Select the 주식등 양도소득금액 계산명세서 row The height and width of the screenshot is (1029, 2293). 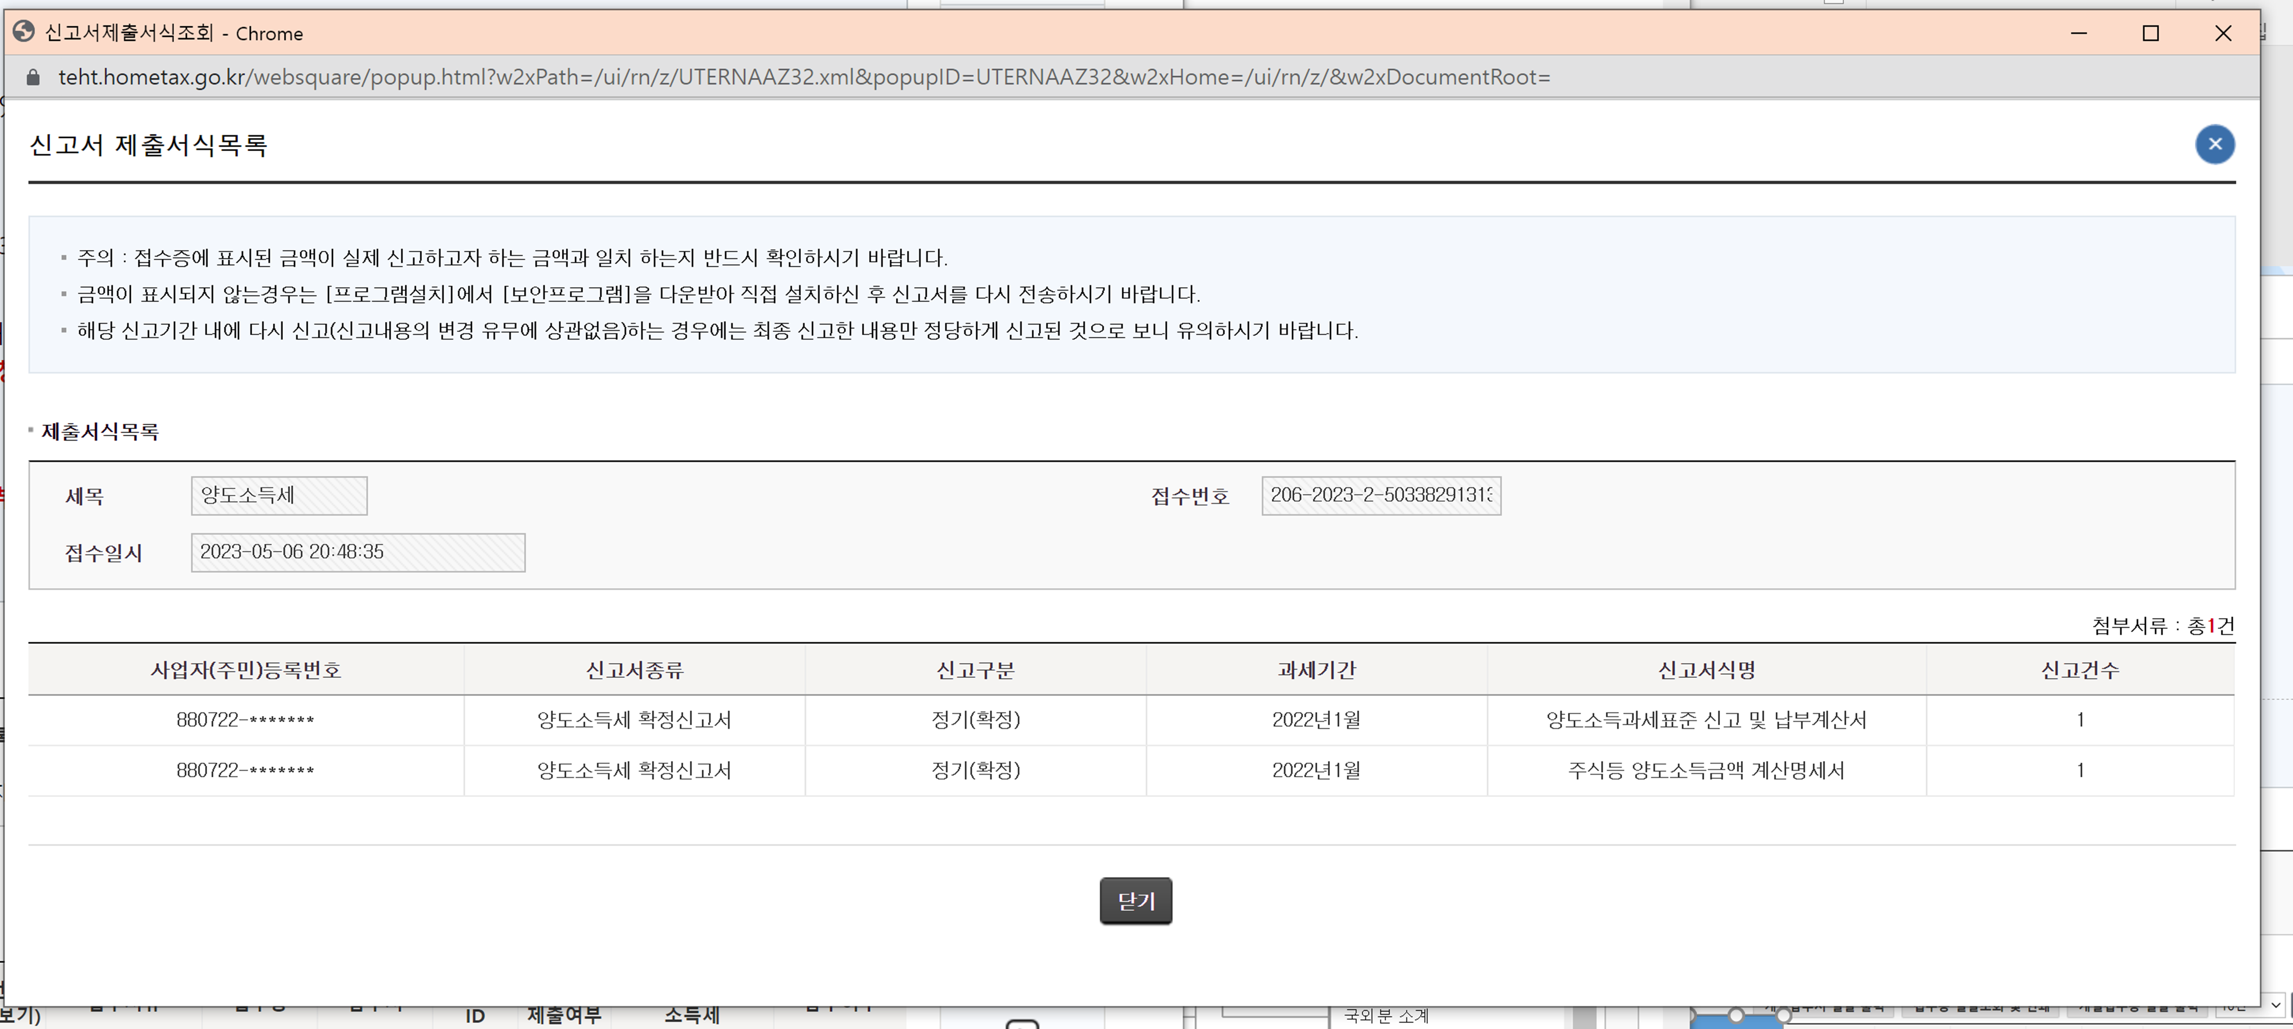tap(1705, 771)
